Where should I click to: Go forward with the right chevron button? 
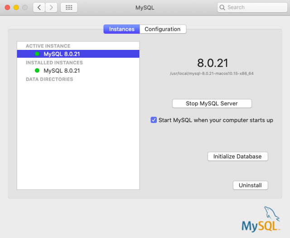[51, 7]
